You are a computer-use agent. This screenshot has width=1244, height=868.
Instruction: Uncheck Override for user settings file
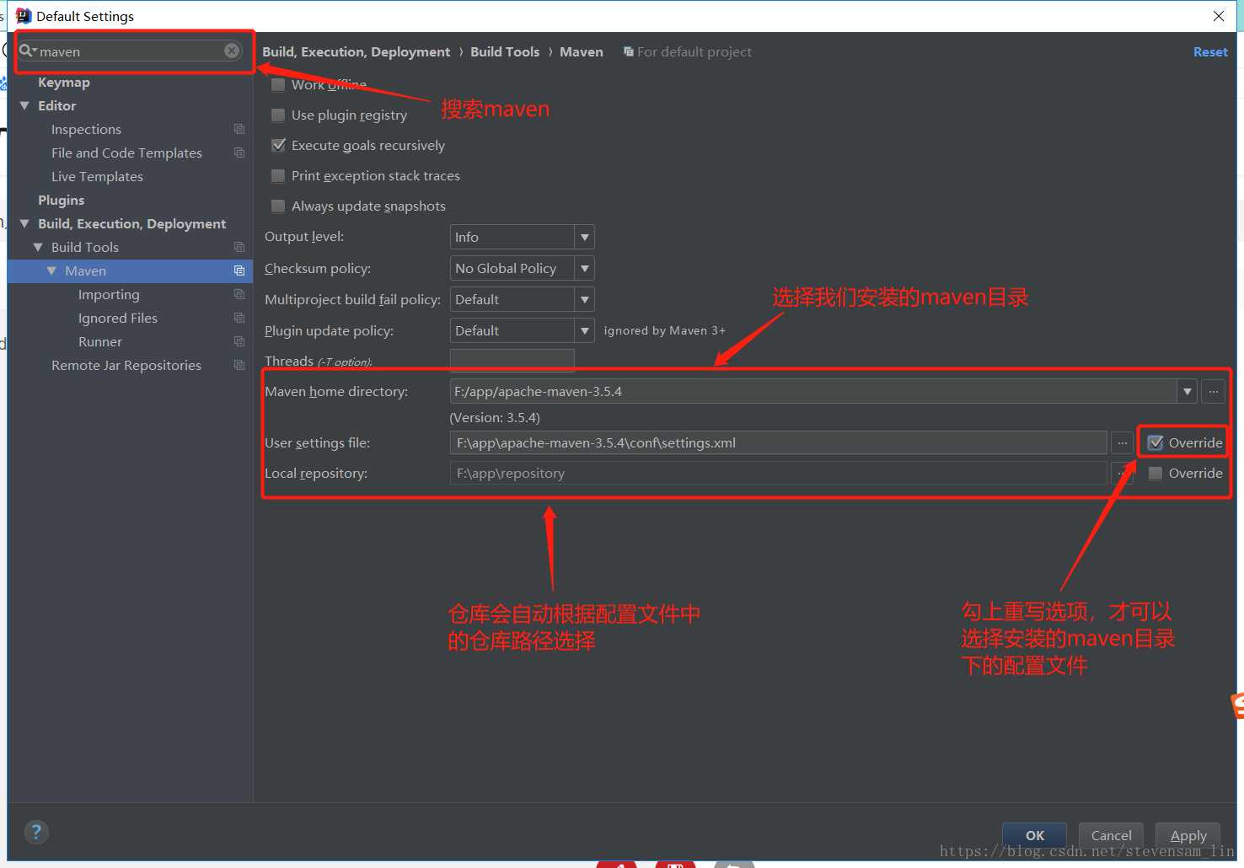(x=1156, y=442)
